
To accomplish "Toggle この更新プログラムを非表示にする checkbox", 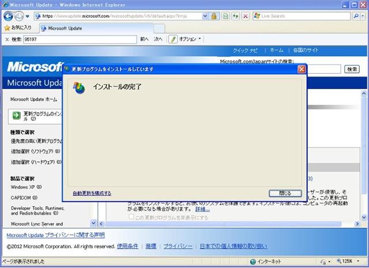I will (131, 217).
